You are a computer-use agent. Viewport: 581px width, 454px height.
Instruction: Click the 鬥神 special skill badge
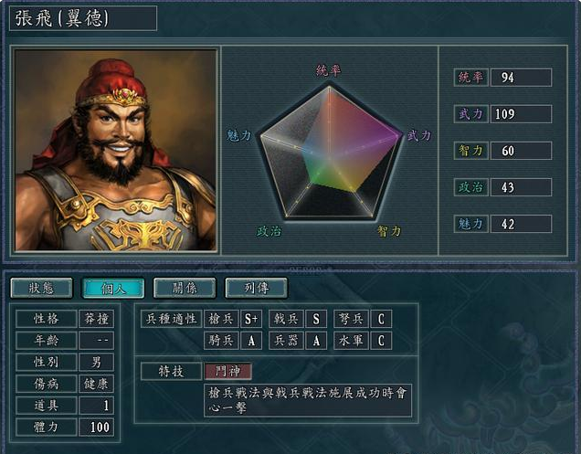coord(228,371)
